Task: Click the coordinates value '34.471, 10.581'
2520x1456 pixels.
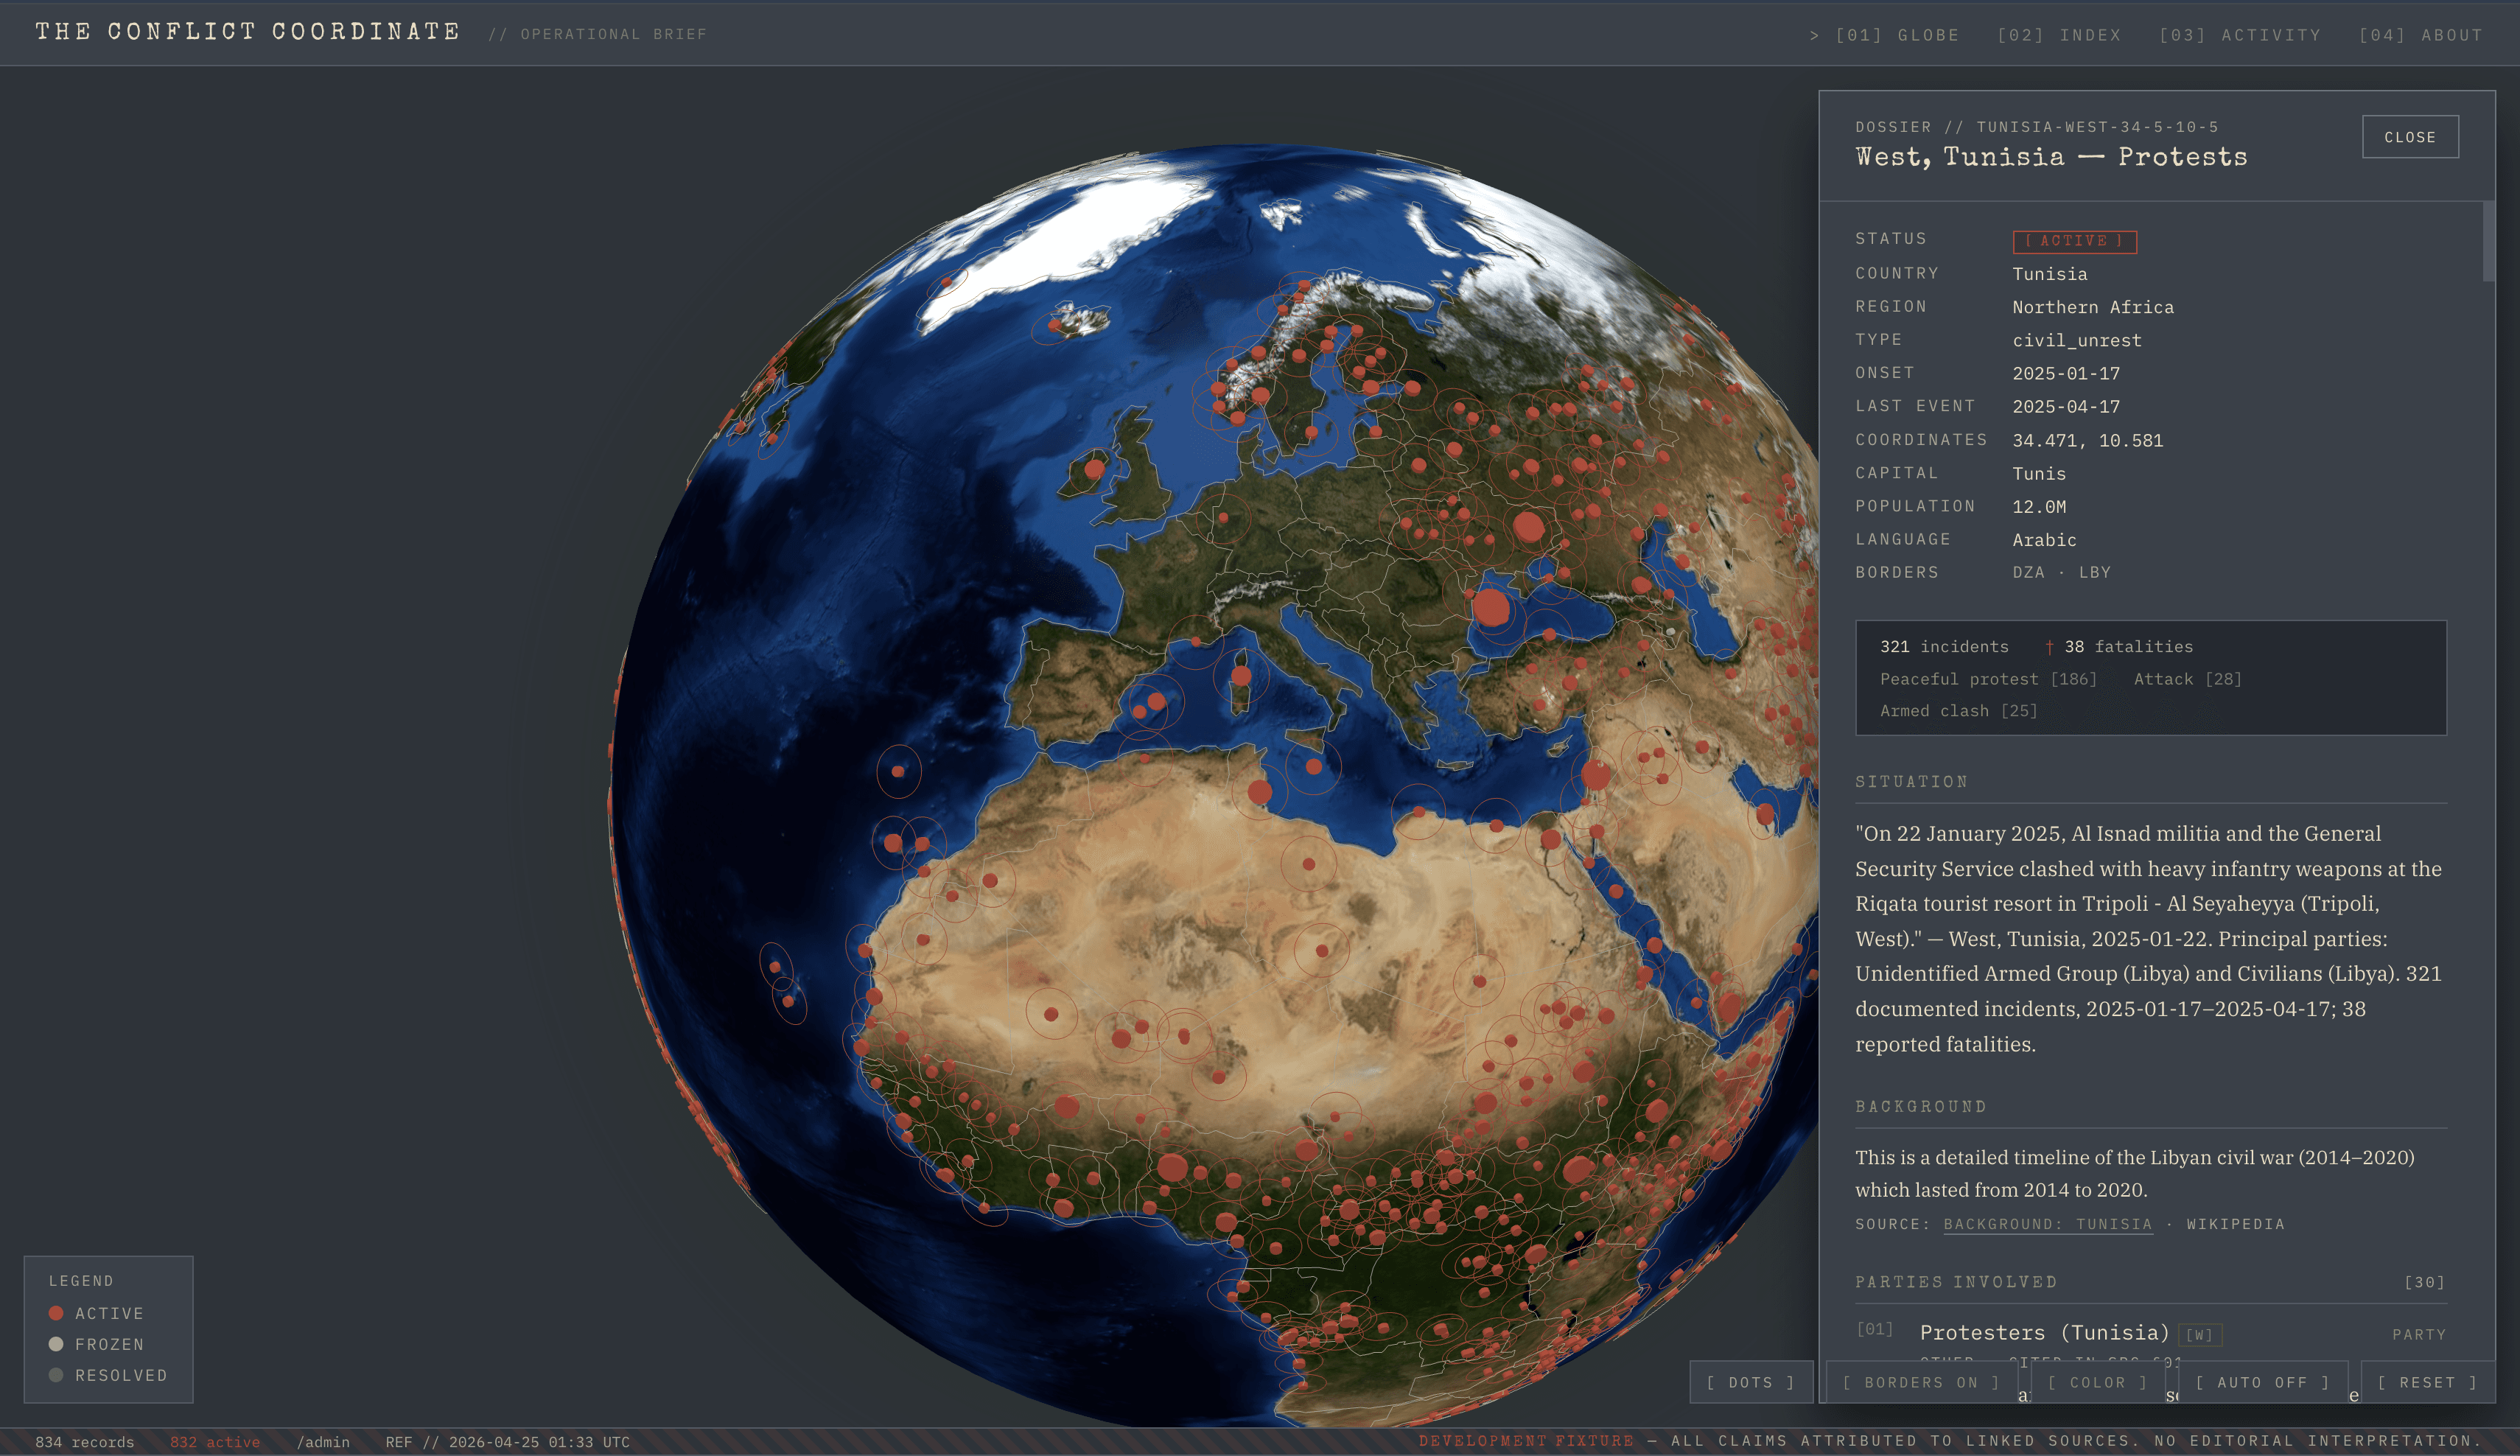Action: point(2087,440)
